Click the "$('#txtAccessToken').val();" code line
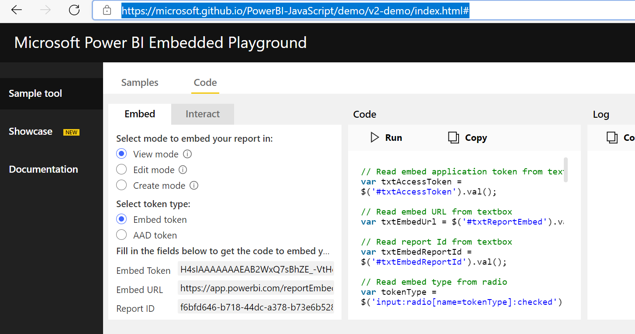 click(x=429, y=191)
